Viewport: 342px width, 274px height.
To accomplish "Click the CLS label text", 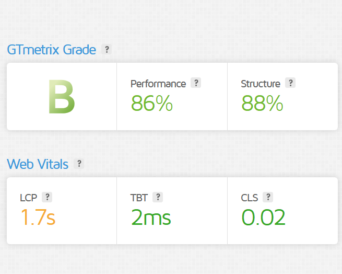I will coord(250,198).
